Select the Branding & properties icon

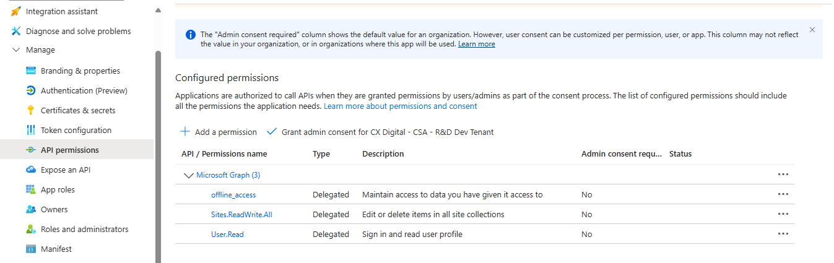point(31,71)
